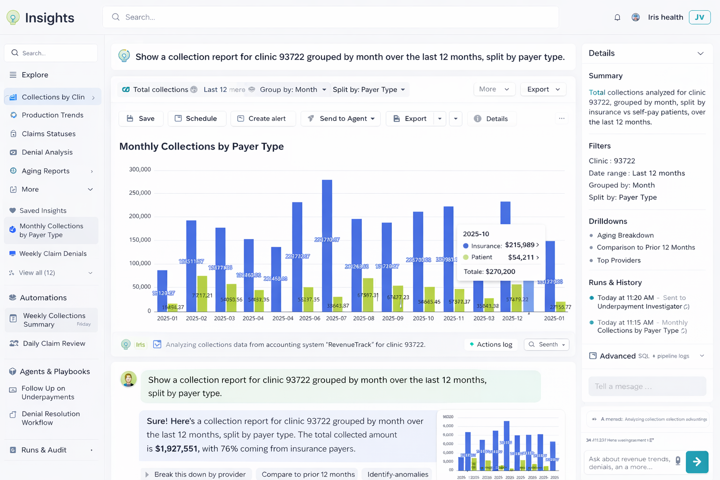Select Monthly Collections by Payer Type insight
Viewport: 720px width, 480px height.
coord(51,230)
